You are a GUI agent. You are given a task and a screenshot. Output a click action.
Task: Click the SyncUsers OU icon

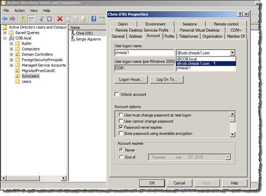17,76
